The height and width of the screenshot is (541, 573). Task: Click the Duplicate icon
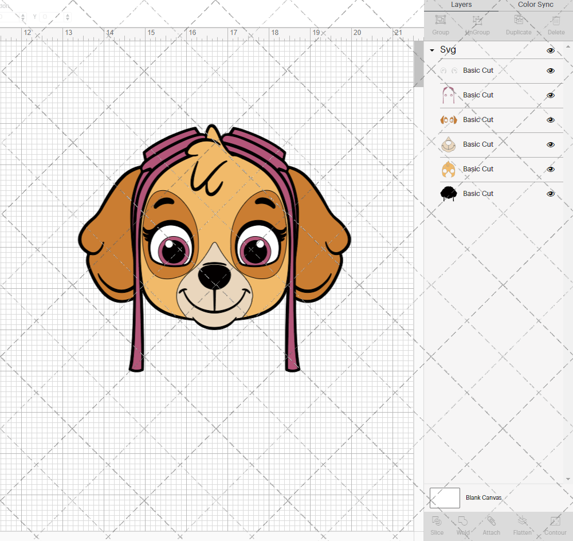pos(519,19)
